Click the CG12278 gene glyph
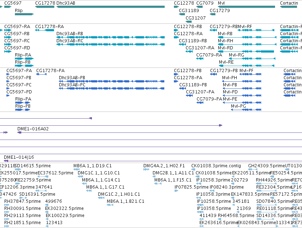 (x=176, y=7)
